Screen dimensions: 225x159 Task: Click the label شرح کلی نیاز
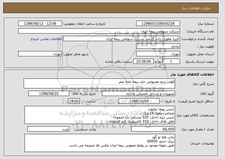click(x=203, y=84)
